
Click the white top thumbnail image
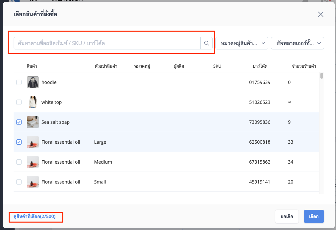coord(33,102)
